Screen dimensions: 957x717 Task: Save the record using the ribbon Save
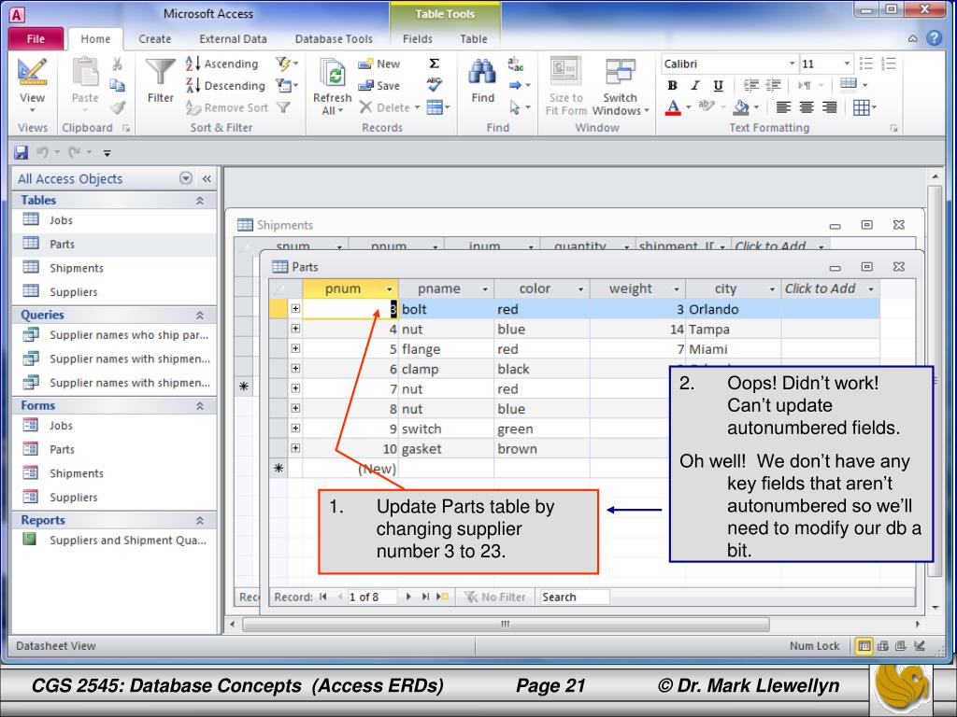point(379,85)
